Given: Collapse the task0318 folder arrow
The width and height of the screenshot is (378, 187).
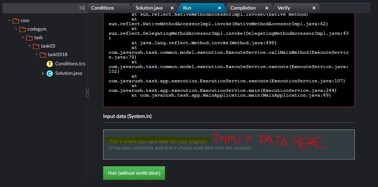Looking at the screenshot, I should point(36,55).
